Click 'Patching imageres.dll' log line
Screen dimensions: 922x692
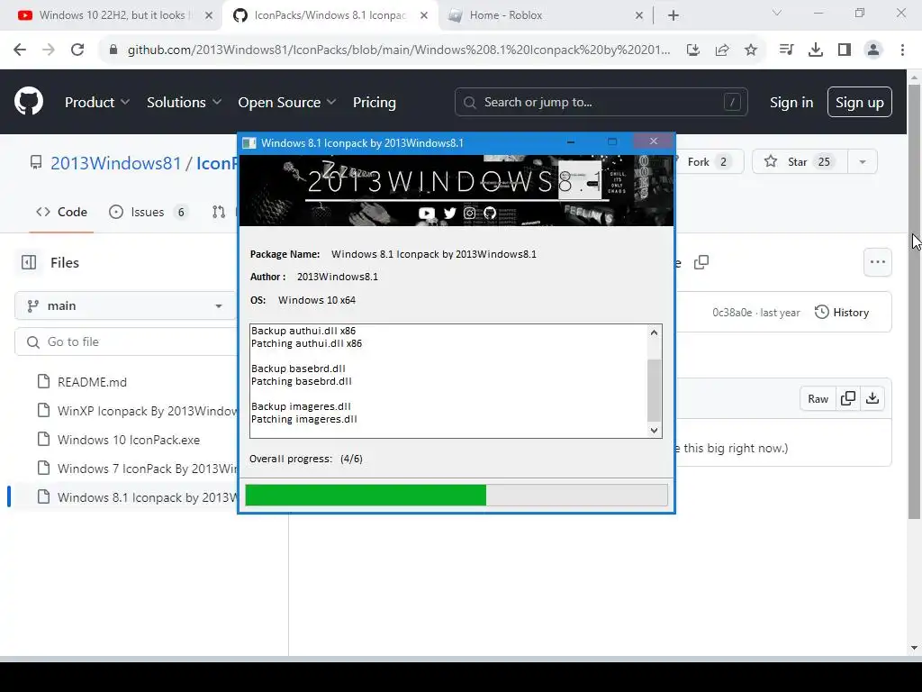[x=304, y=419]
